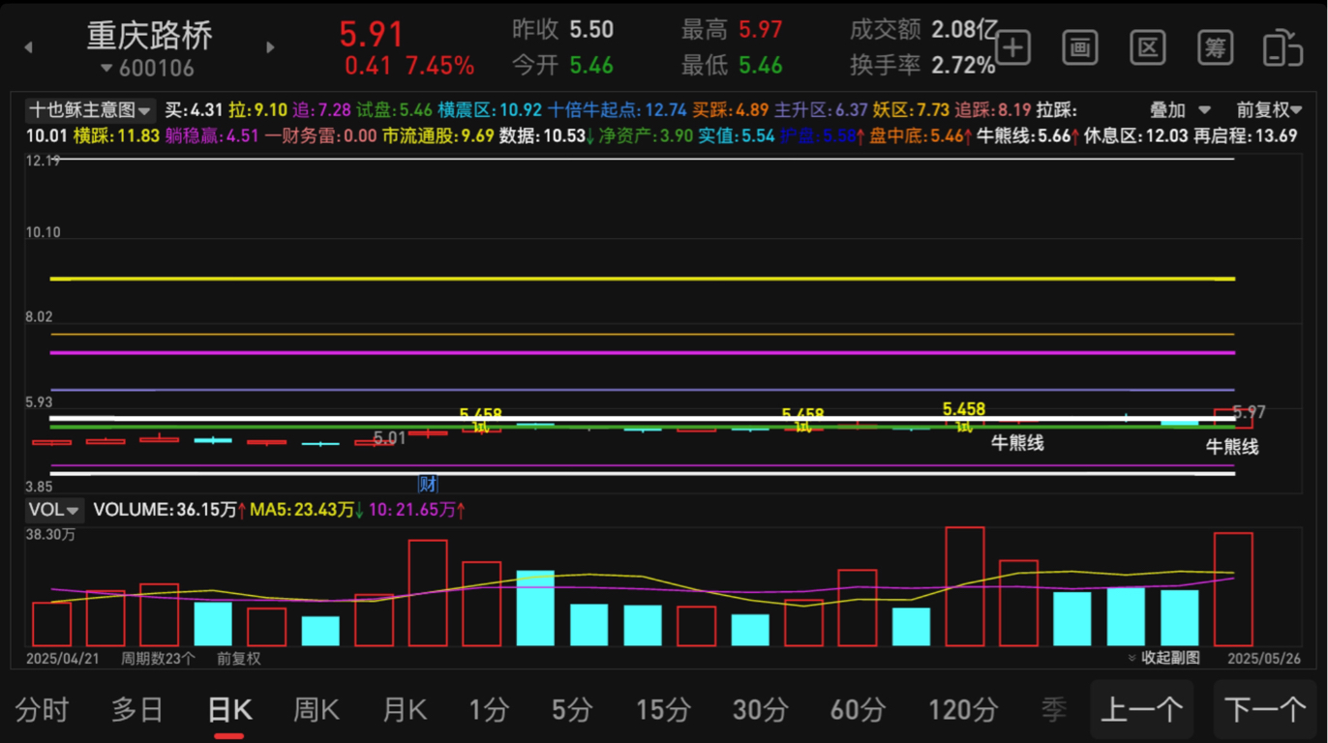This screenshot has height=743, width=1328.
Task: Click the 再启程:13.69 indicator label
Action: (x=1245, y=135)
